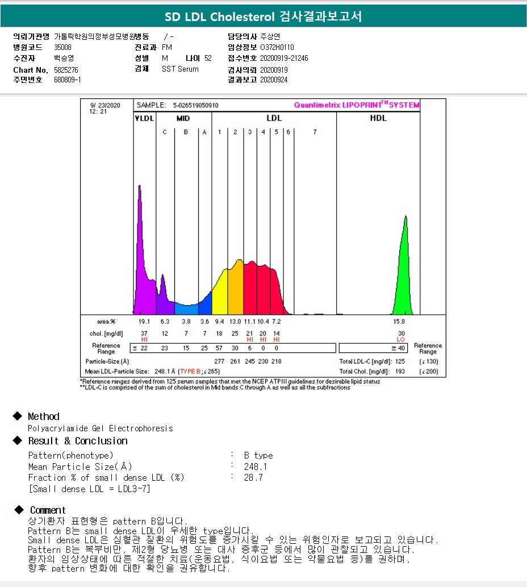The height and width of the screenshot is (587, 527).
Task: Select HDL area percent 15.8
Action: (x=399, y=322)
